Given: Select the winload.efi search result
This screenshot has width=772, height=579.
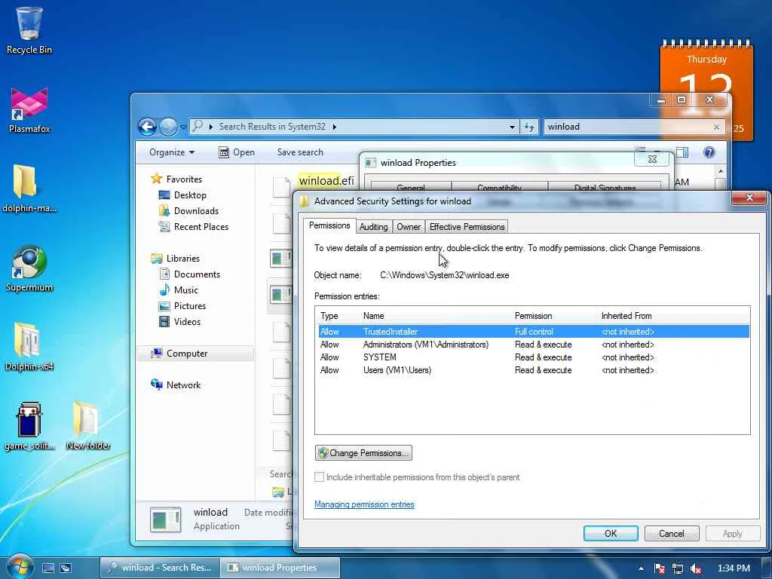Looking at the screenshot, I should coord(326,181).
